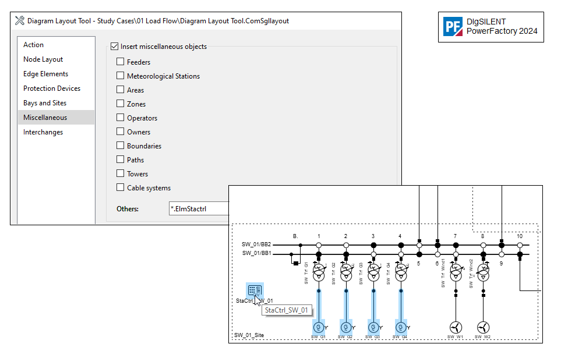
Task: Click the SW_Trf_Wind2 transformer symbol
Action: (482, 272)
